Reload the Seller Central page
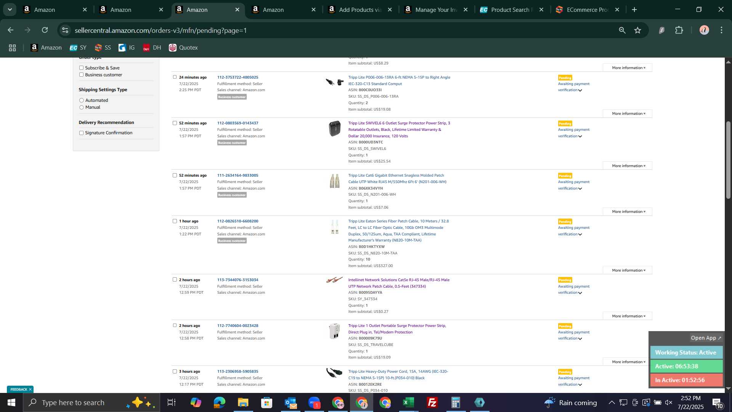 point(45,30)
